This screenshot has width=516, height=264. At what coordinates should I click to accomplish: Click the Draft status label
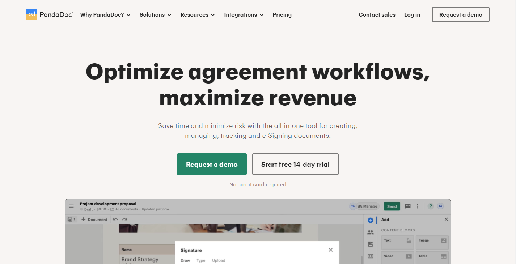88,209
